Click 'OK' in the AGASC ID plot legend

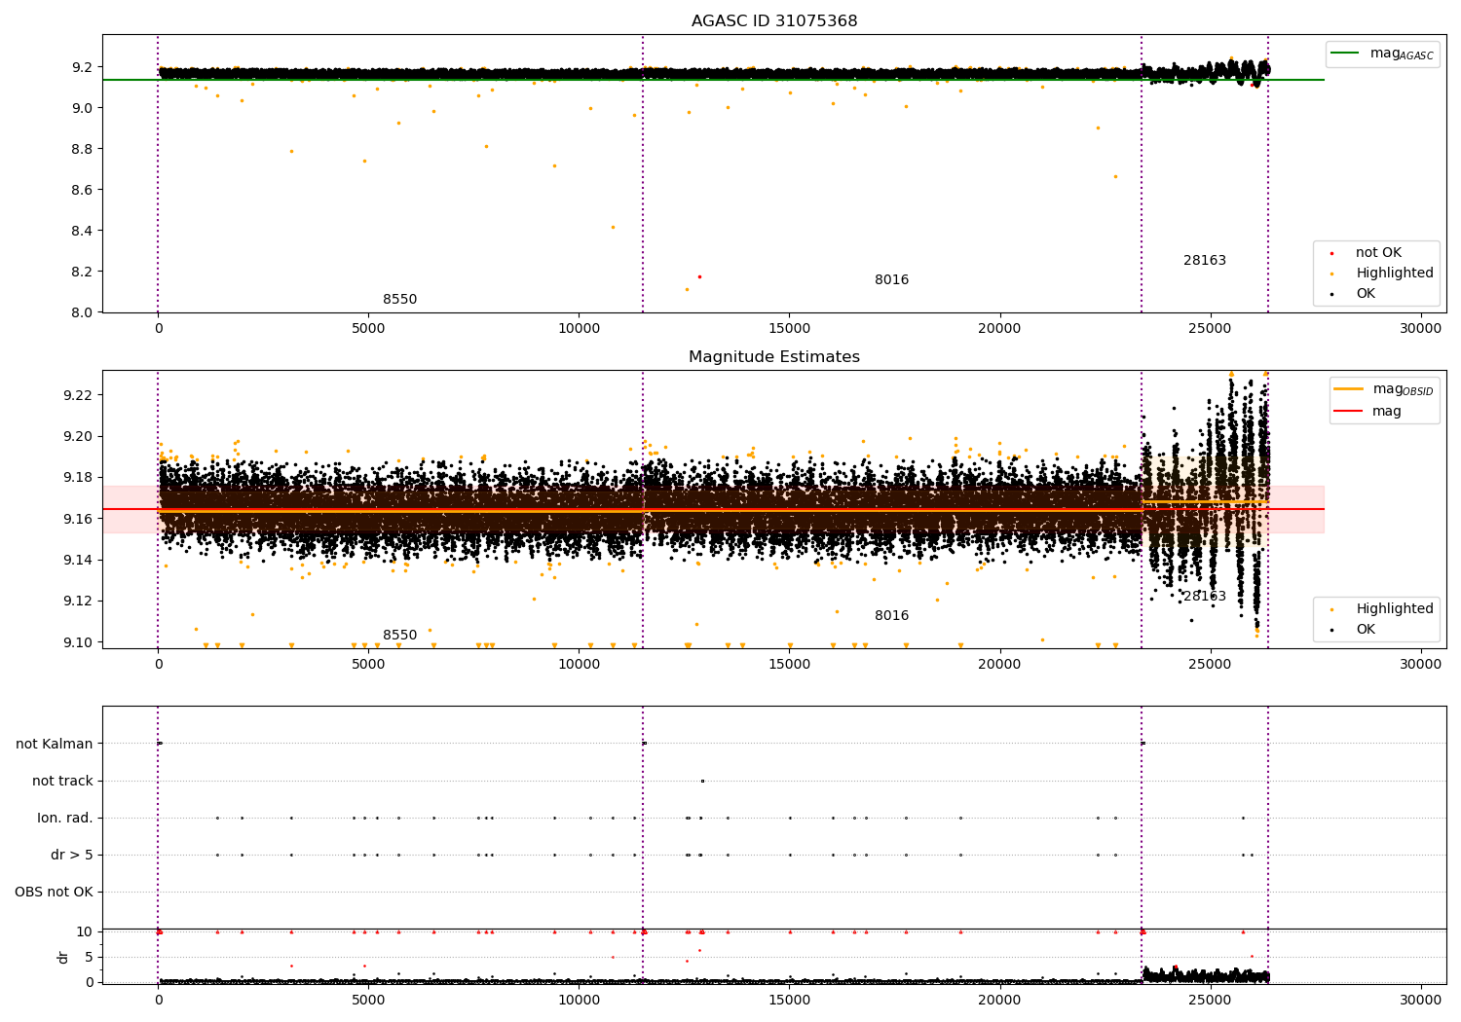click(x=1366, y=294)
